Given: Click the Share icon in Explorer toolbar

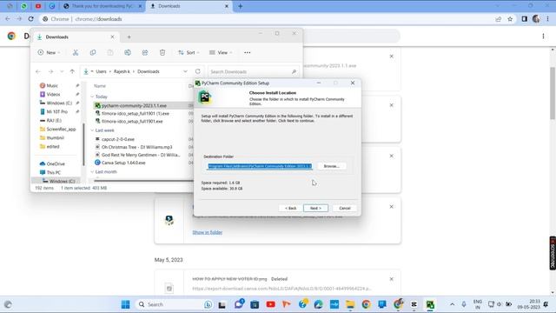Looking at the screenshot, I should pos(145,52).
